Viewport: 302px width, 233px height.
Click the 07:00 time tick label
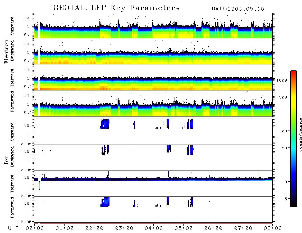tap(243, 228)
